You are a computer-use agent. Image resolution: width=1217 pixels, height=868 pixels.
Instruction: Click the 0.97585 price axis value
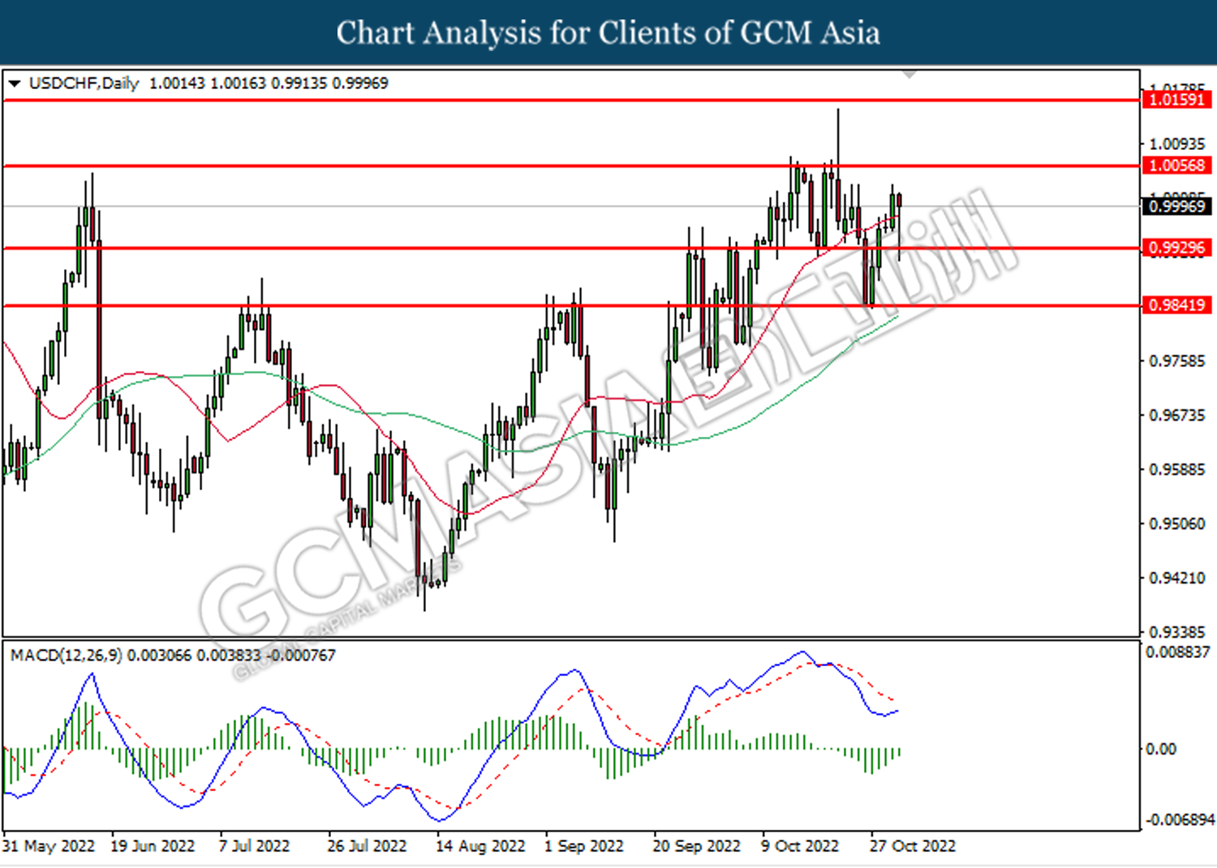tap(1177, 361)
